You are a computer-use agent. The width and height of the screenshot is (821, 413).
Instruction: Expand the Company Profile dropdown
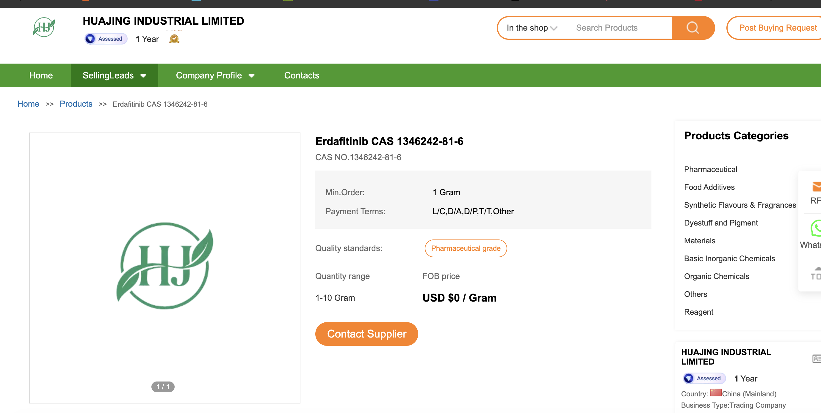click(x=215, y=75)
